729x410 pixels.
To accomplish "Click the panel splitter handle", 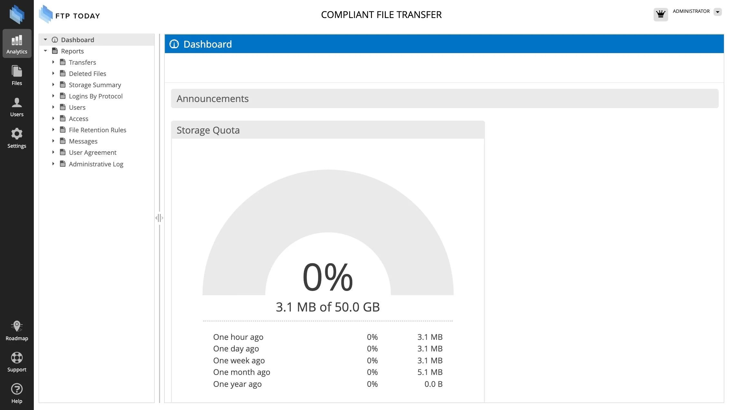I will pos(159,218).
